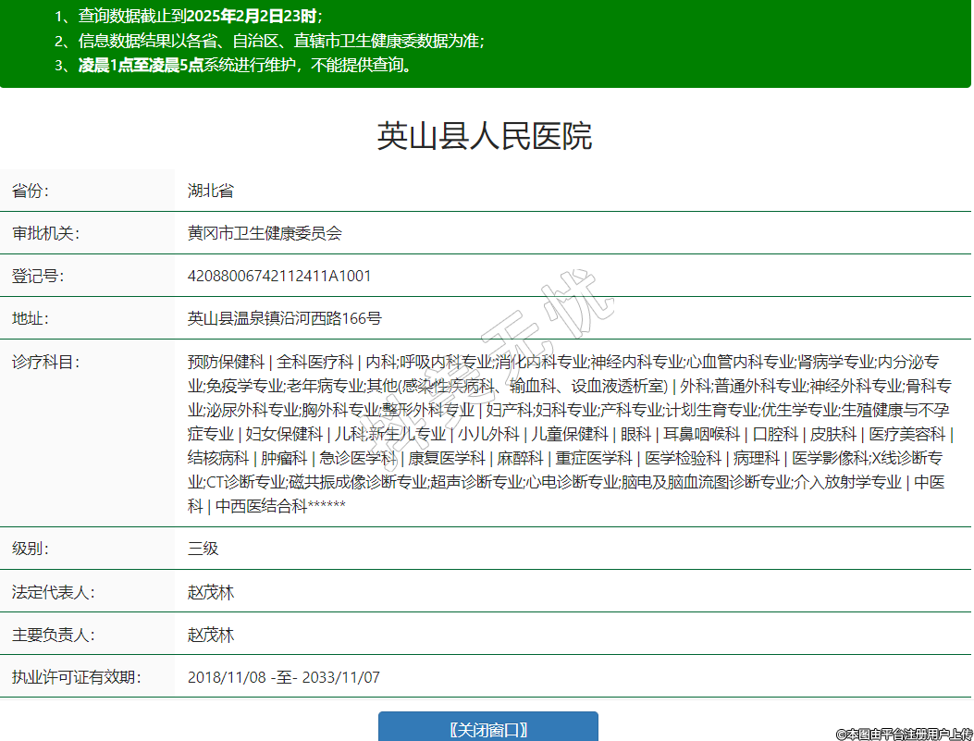
Task: Click the 诊疗科目 row label
Action: click(45, 361)
